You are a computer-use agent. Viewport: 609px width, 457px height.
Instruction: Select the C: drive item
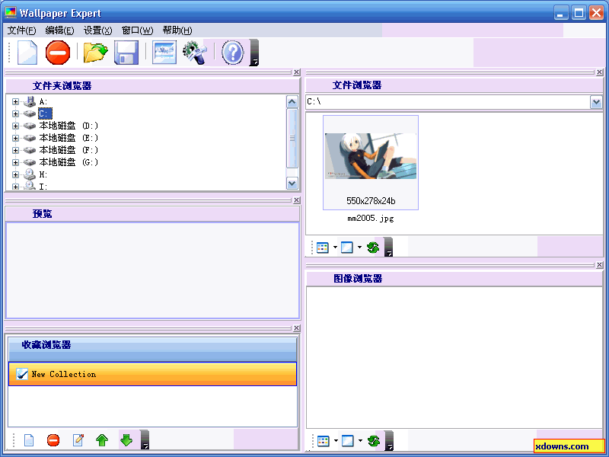[45, 113]
